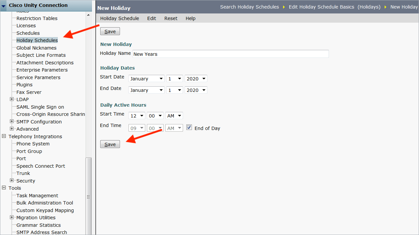The image size is (419, 235).
Task: Open the Help menu
Action: pyautogui.click(x=191, y=18)
